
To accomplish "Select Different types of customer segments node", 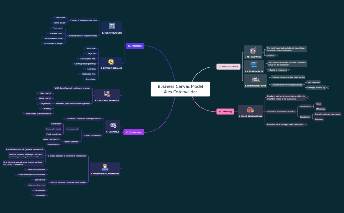I will tap(73, 104).
